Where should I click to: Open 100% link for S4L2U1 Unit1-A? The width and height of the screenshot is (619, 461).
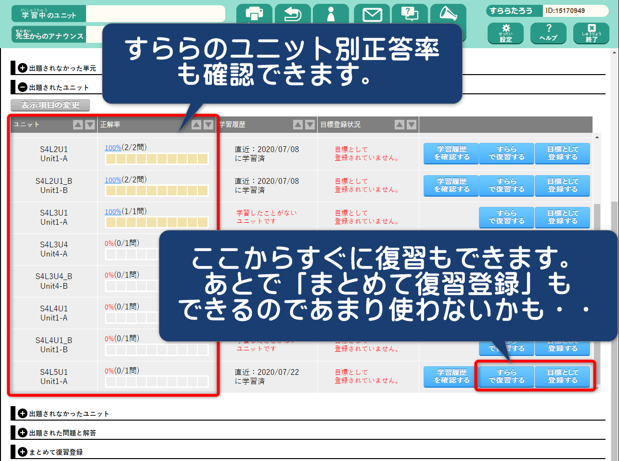(x=113, y=148)
